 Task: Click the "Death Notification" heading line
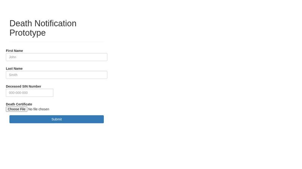click(x=43, y=23)
